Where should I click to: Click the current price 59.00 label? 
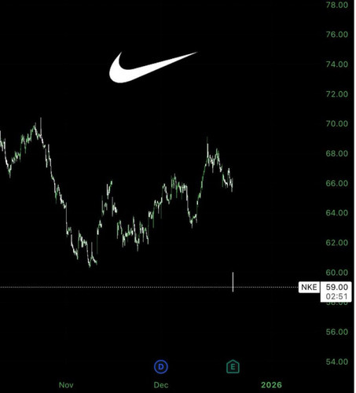click(x=336, y=287)
